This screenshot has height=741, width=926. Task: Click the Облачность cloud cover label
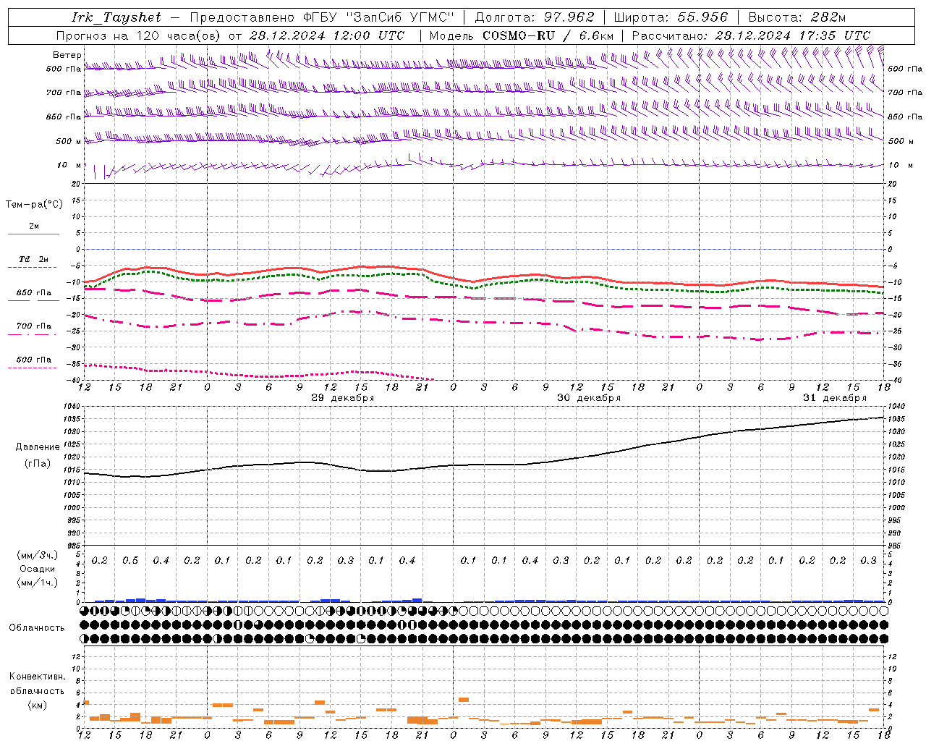37,628
